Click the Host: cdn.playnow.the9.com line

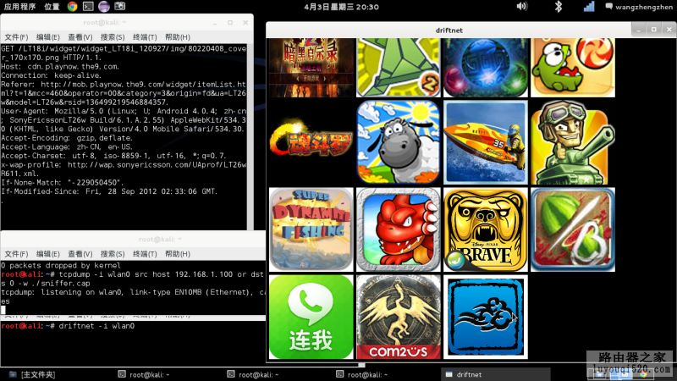pos(60,67)
